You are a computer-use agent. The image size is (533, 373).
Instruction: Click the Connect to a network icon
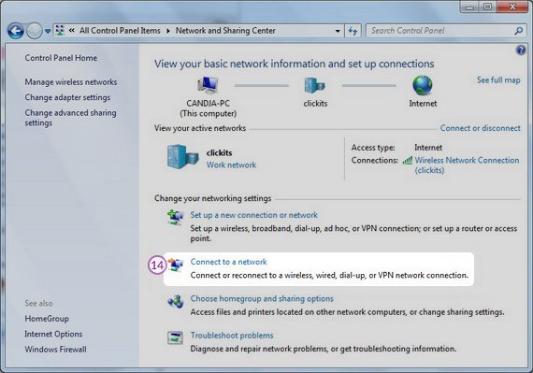pyautogui.click(x=176, y=265)
